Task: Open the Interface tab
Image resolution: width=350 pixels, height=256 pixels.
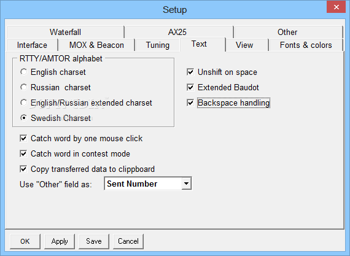Action: pyautogui.click(x=32, y=45)
